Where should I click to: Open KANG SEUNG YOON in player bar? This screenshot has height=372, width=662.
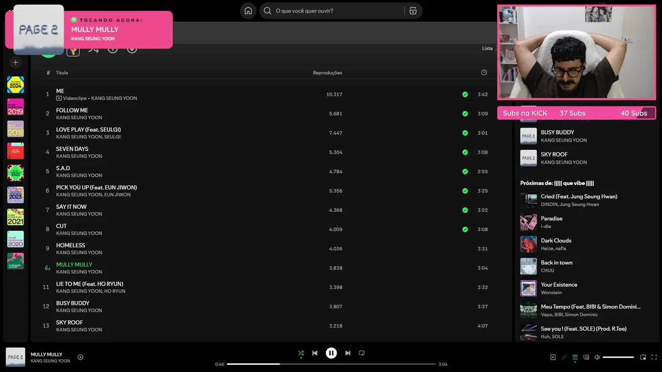50,361
